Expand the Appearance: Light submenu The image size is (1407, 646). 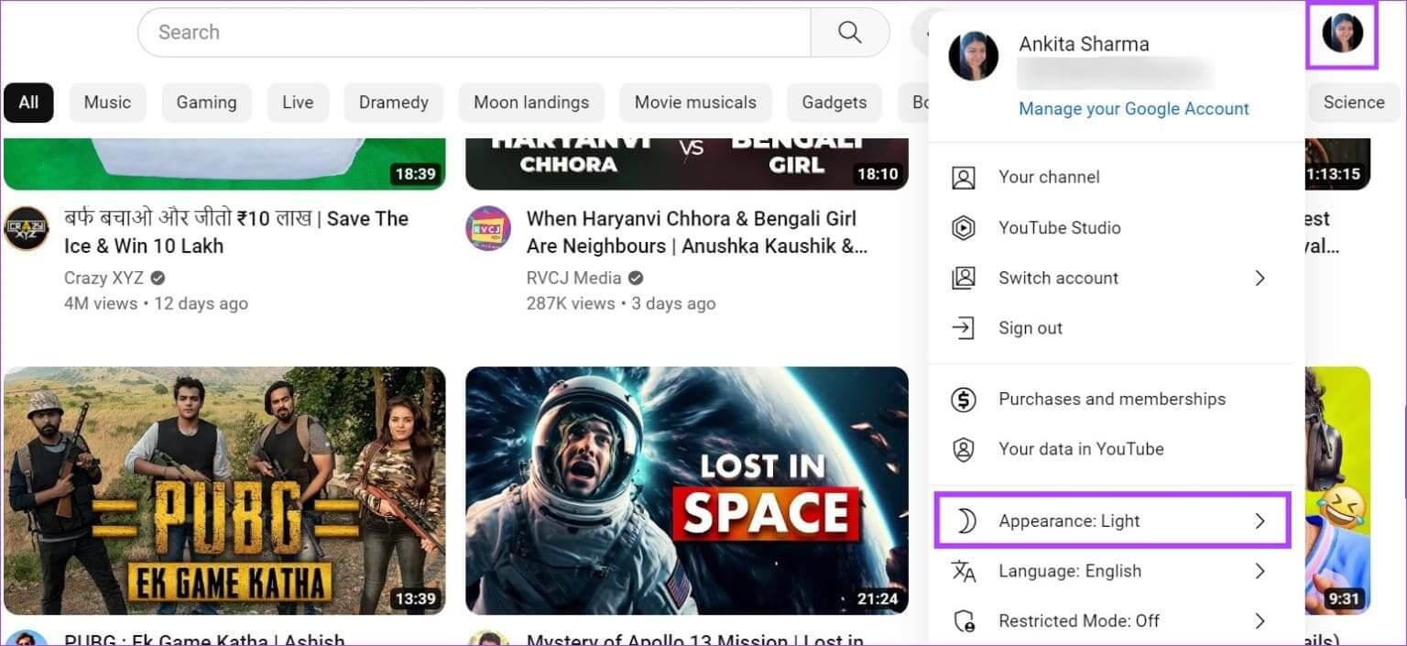(x=1112, y=521)
